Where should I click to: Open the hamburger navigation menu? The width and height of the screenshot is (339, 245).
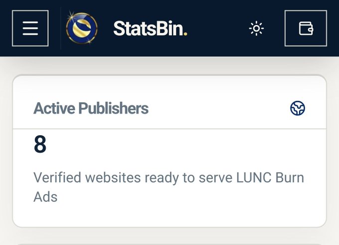(x=30, y=28)
